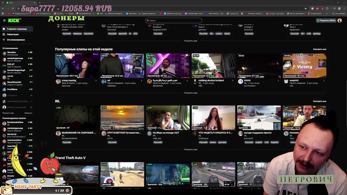
Task: Open ВЫЖИВАНИЕ НА ЗАБРОШКЕ stream title
Action: click(x=79, y=133)
